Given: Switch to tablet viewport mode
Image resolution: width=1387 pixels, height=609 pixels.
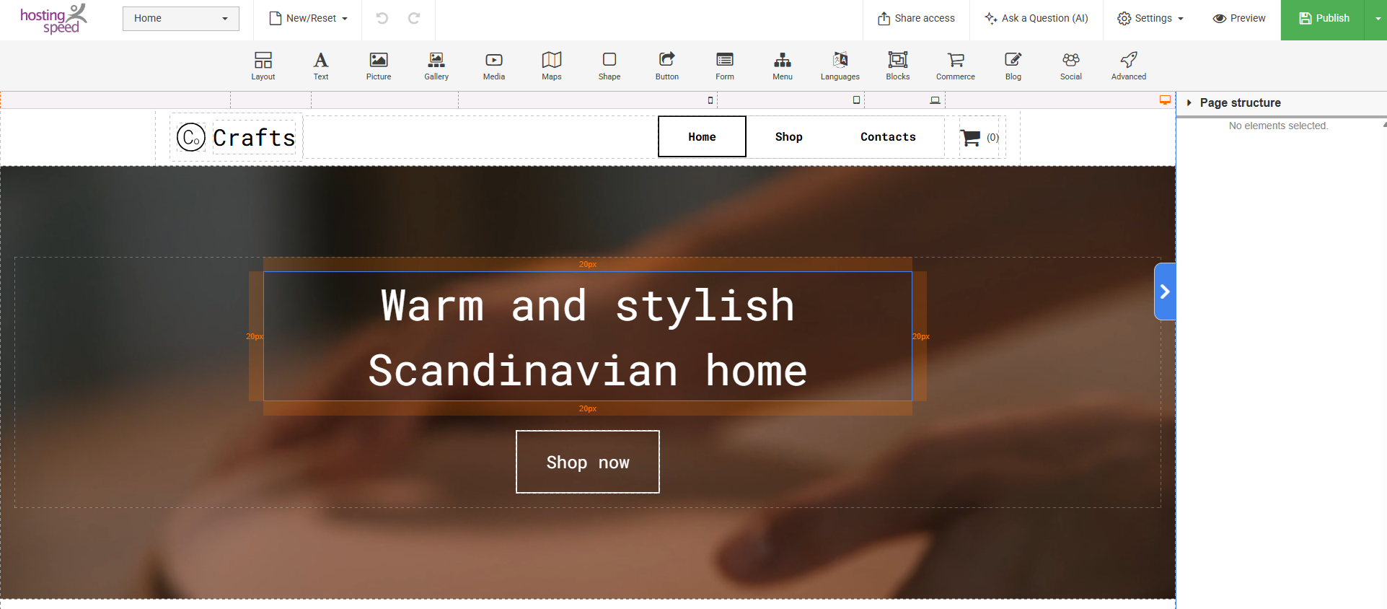Looking at the screenshot, I should point(856,100).
